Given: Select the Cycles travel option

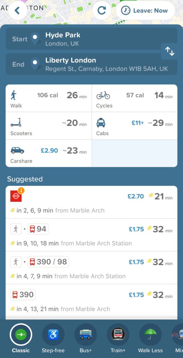Looking at the screenshot, I should (x=134, y=98).
